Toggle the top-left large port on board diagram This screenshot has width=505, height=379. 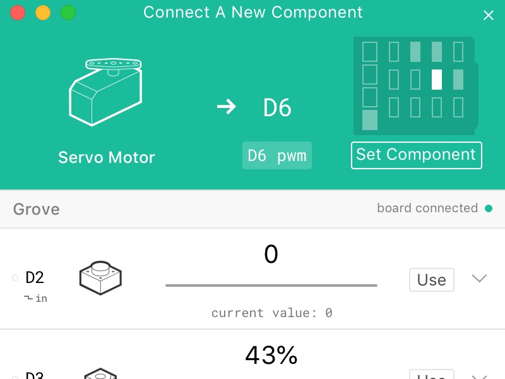click(x=370, y=52)
